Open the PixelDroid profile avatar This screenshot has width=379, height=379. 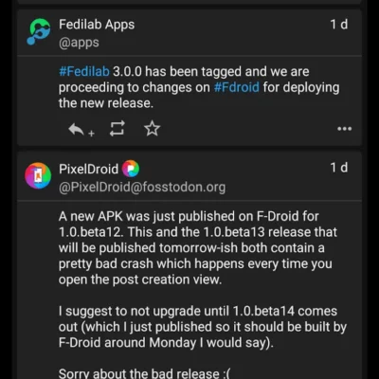(x=38, y=175)
